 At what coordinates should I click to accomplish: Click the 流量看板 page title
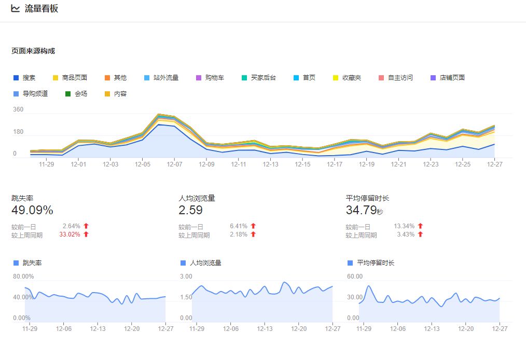pos(41,8)
